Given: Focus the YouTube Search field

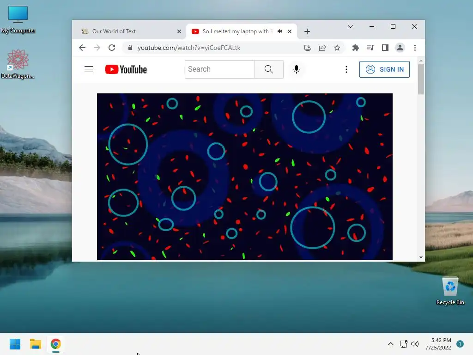Looking at the screenshot, I should click(219, 69).
